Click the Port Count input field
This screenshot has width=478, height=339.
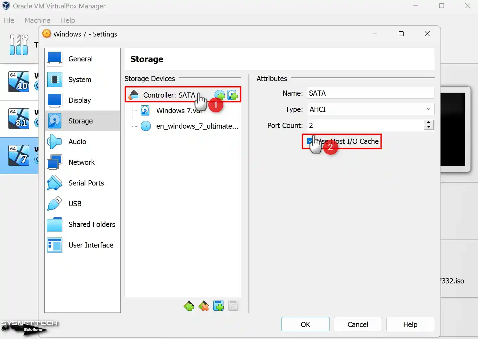coord(365,125)
